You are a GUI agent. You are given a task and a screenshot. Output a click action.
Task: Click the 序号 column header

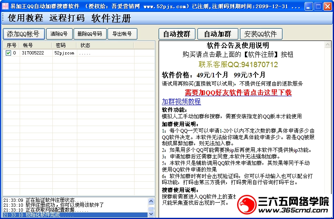[x=11, y=45]
